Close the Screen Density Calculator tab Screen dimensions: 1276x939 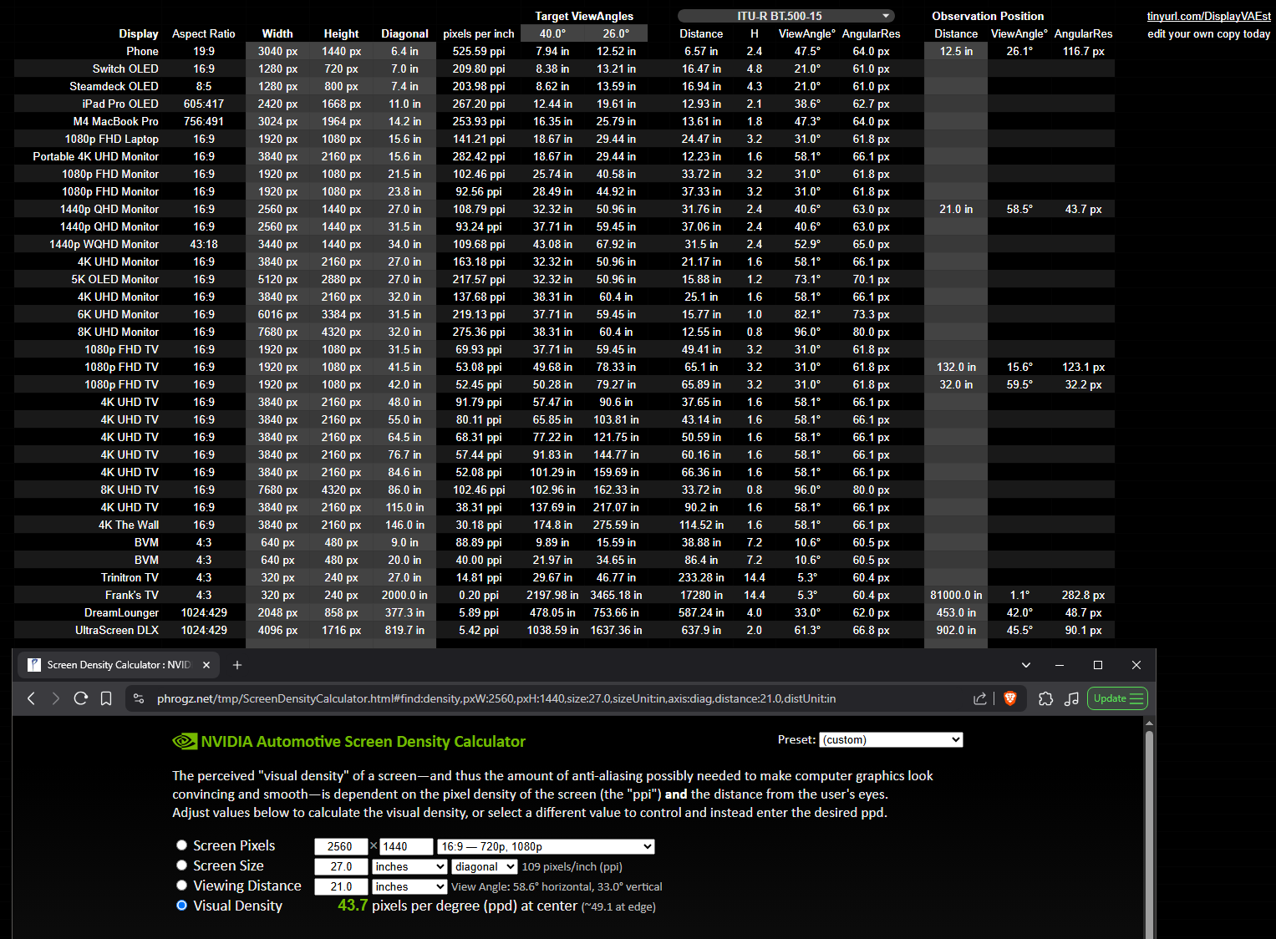tap(206, 665)
